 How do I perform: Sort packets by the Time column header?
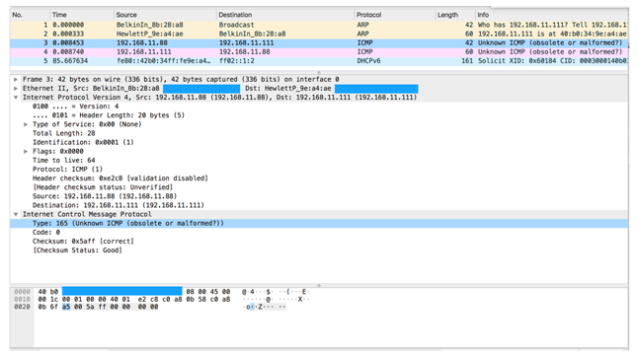pyautogui.click(x=82, y=15)
